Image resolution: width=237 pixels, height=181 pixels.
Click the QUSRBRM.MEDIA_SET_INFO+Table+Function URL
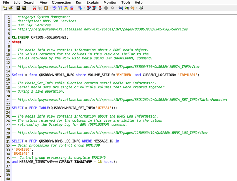click(x=122, y=100)
